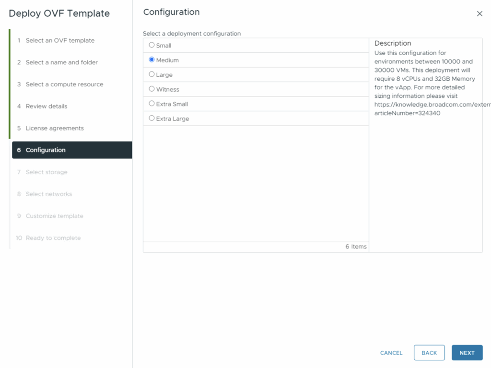Return to step 4 Review details
Viewport: 491px width, 368px height.
coord(47,106)
